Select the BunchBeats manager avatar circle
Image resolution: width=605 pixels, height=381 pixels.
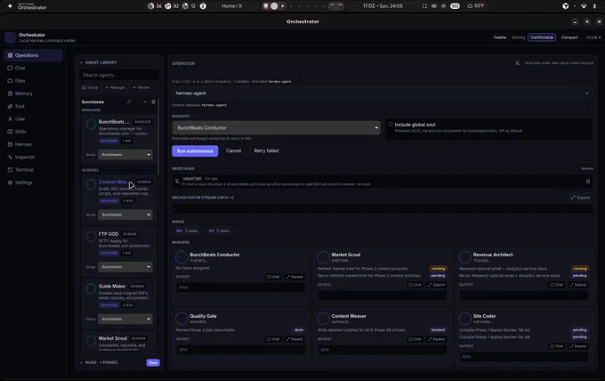(91, 125)
